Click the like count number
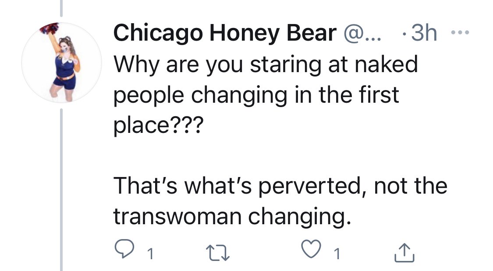Image resolution: width=493 pixels, height=271 pixels. [x=337, y=254]
